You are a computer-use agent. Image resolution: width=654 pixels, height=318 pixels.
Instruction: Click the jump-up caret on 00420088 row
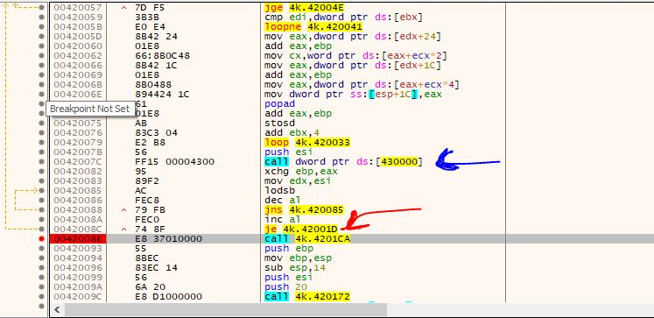(x=123, y=210)
